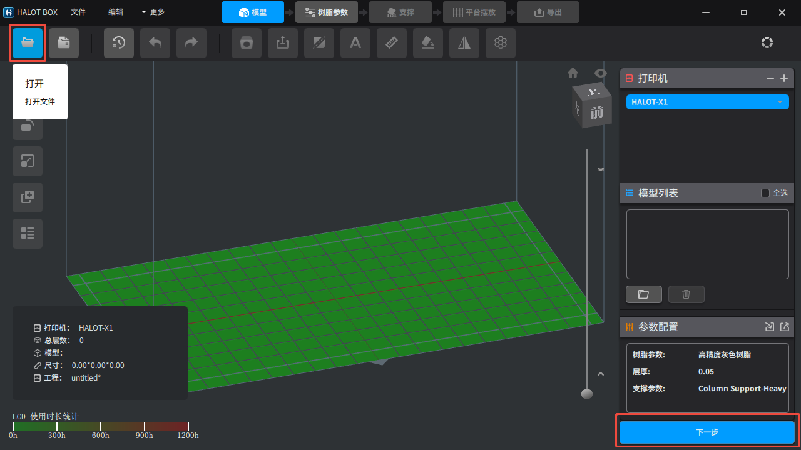
Task: Select the ruler measure tool
Action: [x=392, y=43]
